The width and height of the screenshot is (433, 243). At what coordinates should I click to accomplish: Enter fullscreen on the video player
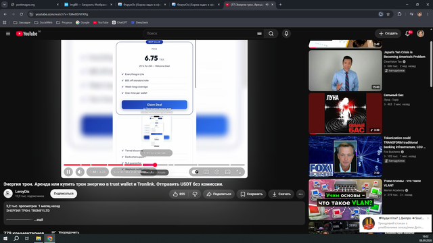pyautogui.click(x=239, y=172)
